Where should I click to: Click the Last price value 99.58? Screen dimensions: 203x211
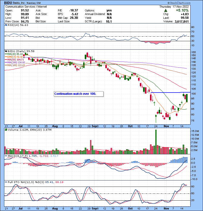pyautogui.click(x=185, y=18)
